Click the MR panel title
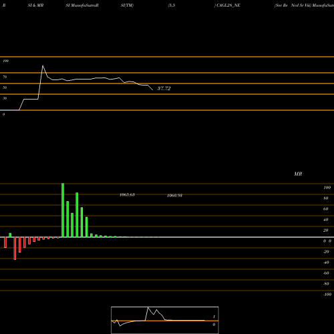This screenshot has width=334, height=334. tap(298, 174)
